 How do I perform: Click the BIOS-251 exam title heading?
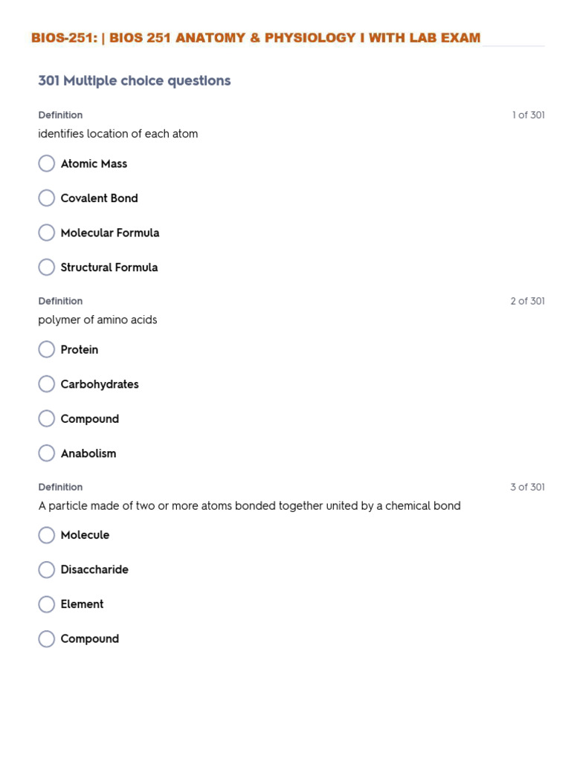[256, 38]
